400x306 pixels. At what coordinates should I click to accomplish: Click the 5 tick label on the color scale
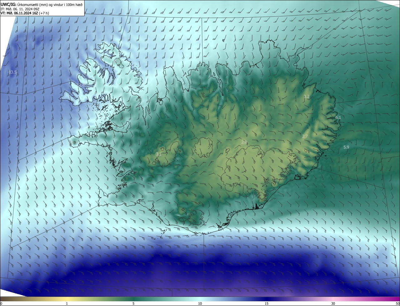click(x=133, y=303)
